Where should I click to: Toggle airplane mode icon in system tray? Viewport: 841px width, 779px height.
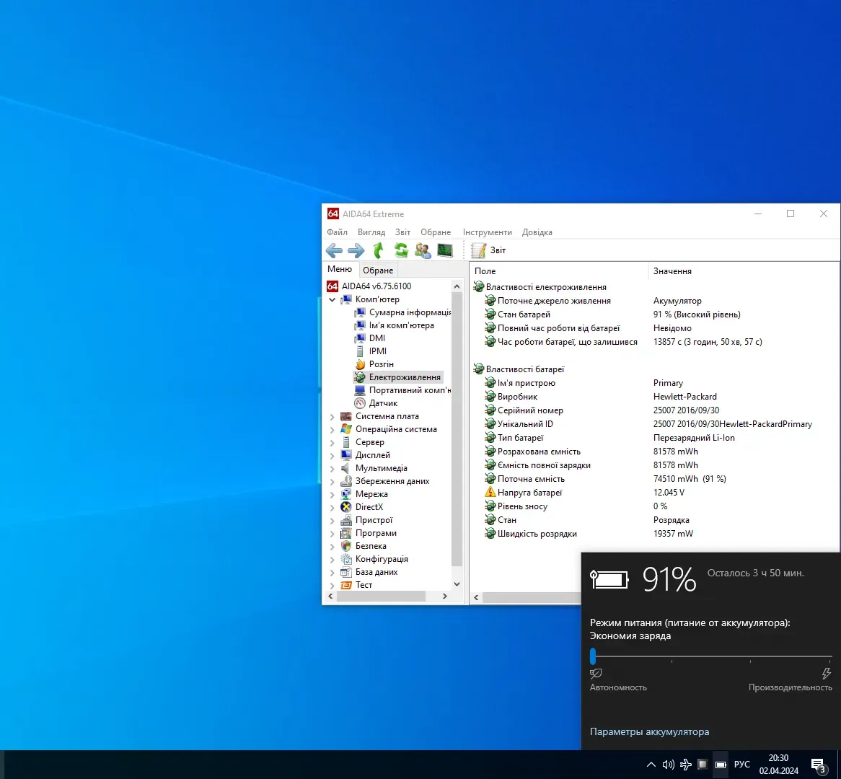[686, 765]
